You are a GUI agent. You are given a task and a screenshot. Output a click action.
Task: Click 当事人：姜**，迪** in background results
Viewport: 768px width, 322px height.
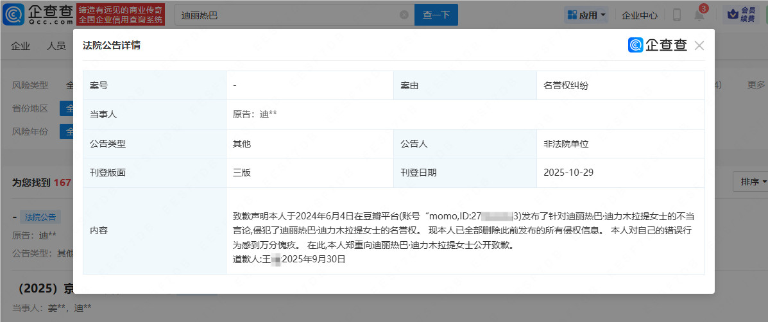(x=51, y=309)
